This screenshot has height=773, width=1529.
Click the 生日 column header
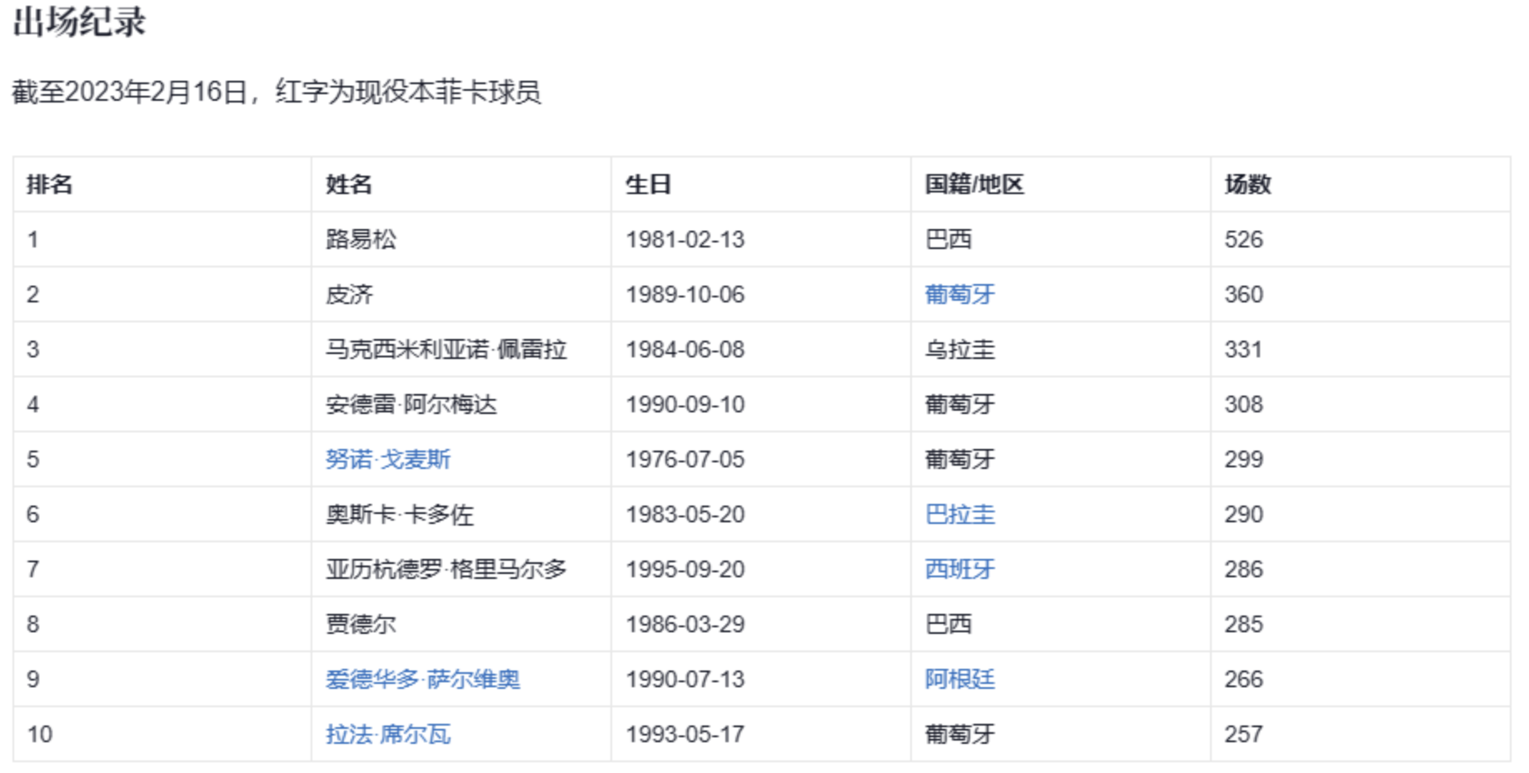coord(649,184)
